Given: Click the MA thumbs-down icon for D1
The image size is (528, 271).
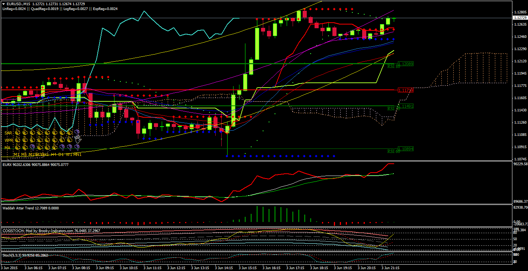Looking at the screenshot, I should (62, 147).
